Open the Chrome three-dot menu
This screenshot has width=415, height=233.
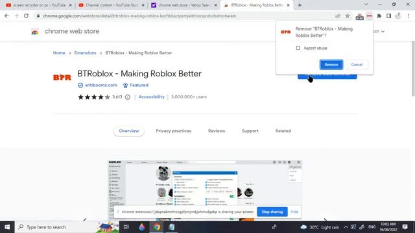click(x=409, y=16)
